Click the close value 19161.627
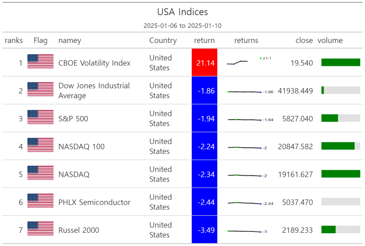365x246 pixels. tap(296, 174)
